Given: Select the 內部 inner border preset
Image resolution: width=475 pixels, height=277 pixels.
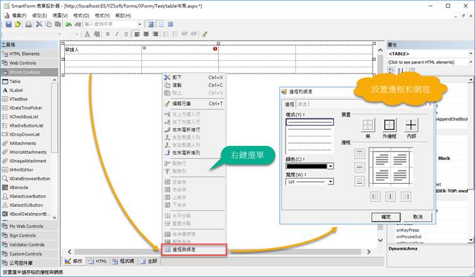Looking at the screenshot, I should (x=412, y=125).
